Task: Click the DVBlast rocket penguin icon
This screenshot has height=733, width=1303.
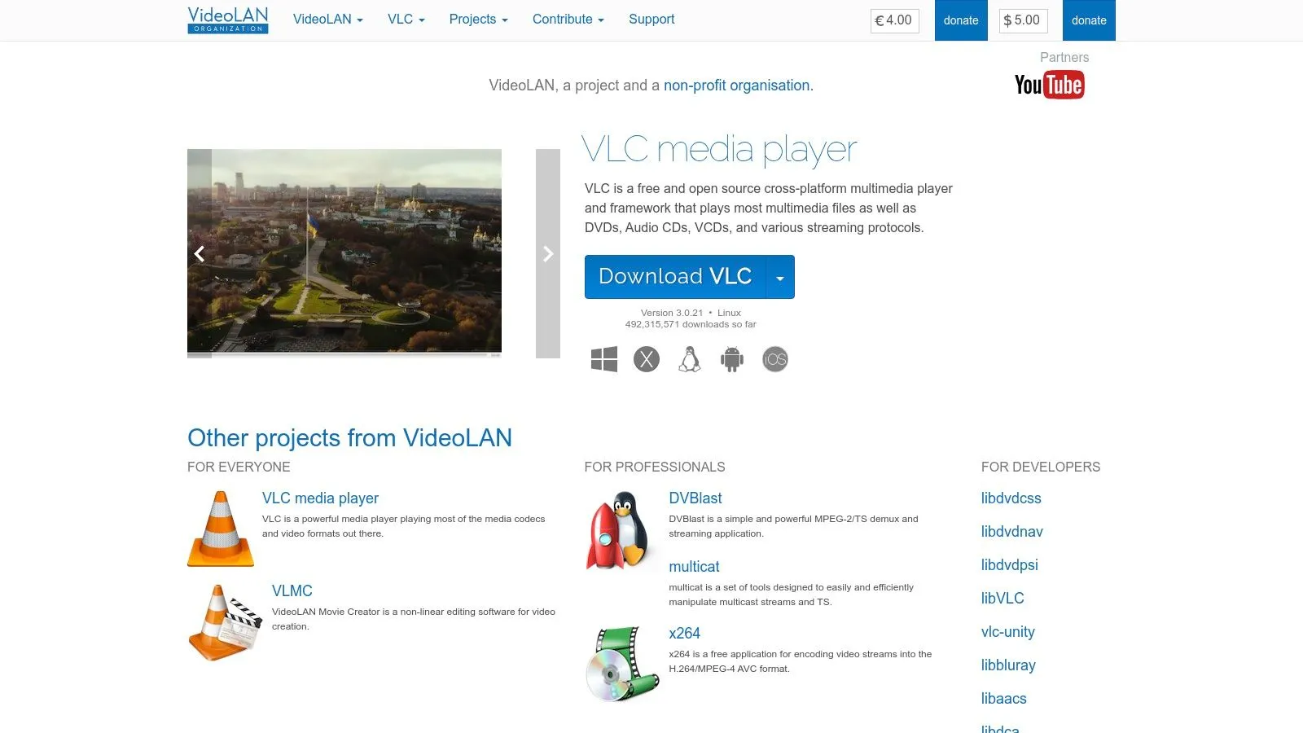Action: (x=621, y=529)
